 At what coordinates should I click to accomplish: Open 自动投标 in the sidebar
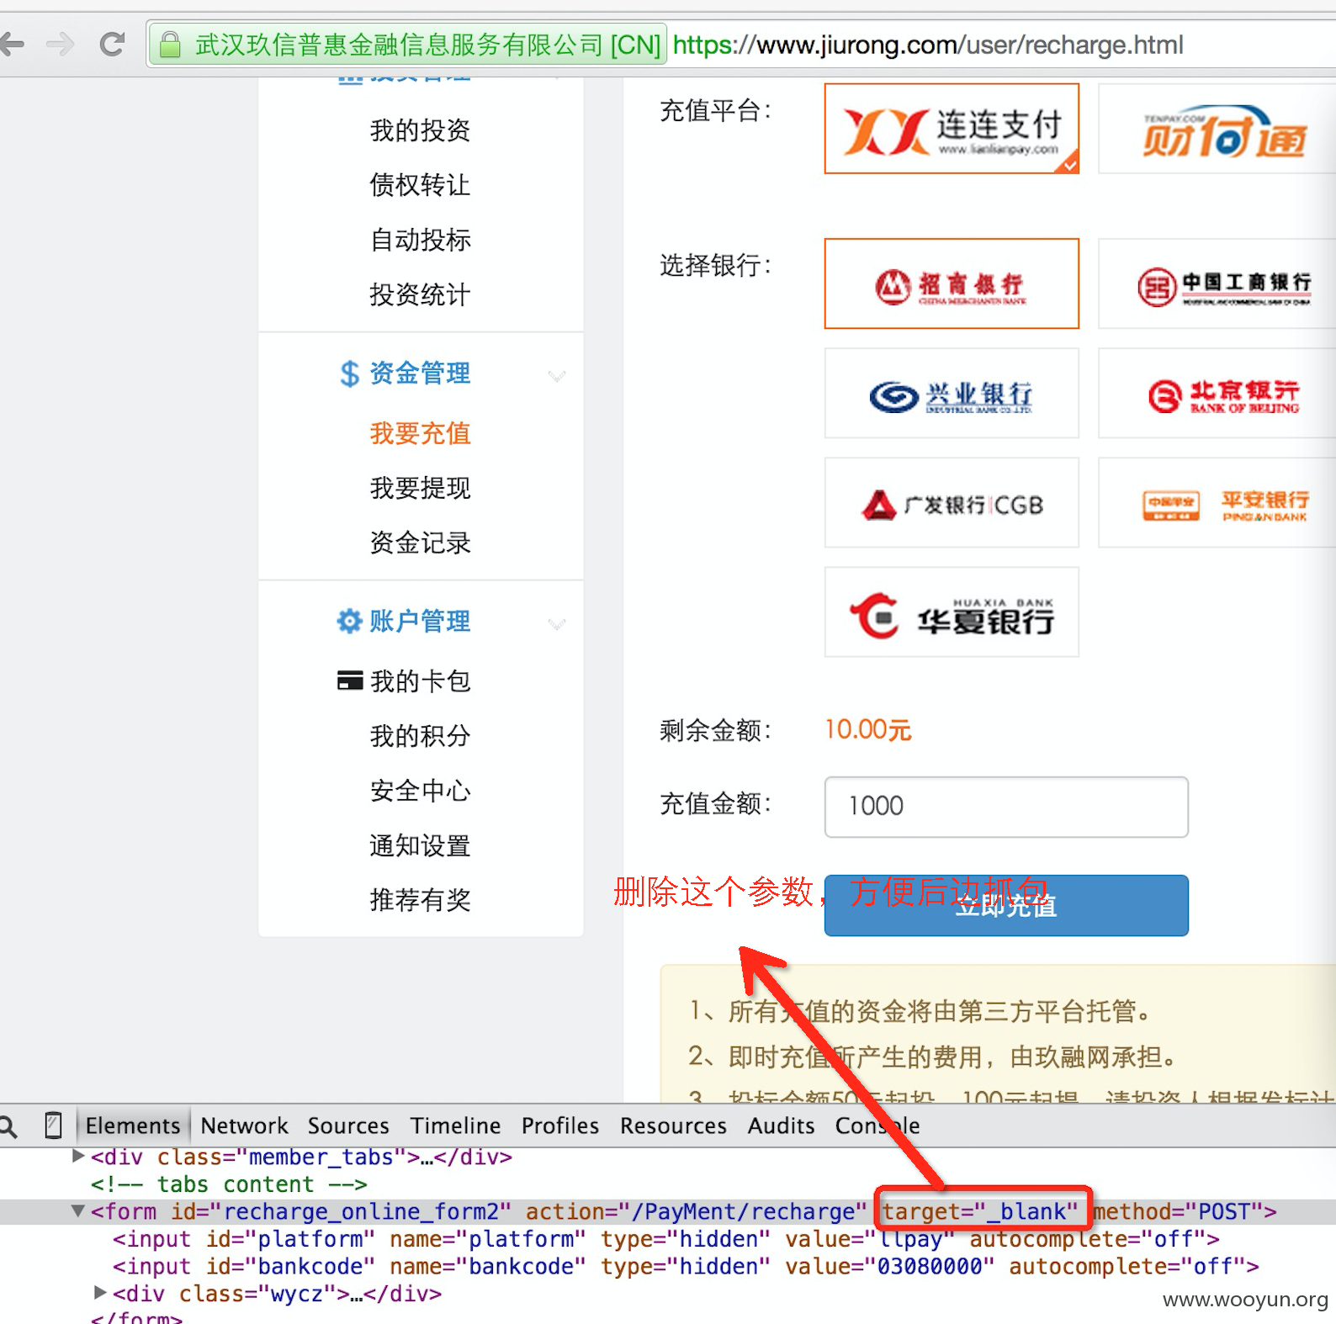click(x=420, y=240)
